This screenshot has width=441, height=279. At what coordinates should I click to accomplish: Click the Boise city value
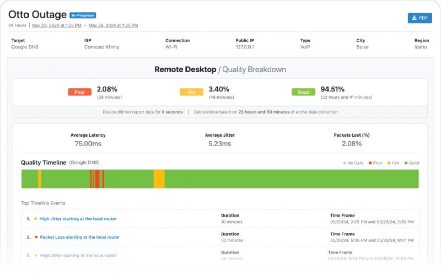pos(362,47)
